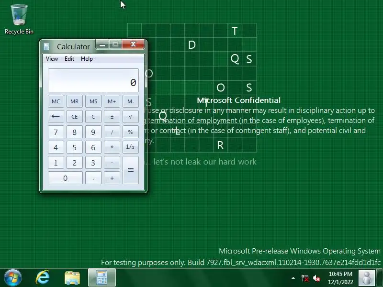This screenshot has width=383, height=287.
Task: Open network status tray icon
Action: pyautogui.click(x=304, y=278)
